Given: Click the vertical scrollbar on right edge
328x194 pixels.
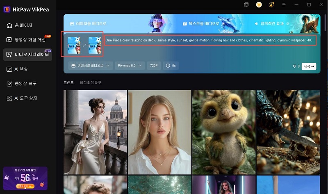Looking at the screenshot, I should [325, 23].
